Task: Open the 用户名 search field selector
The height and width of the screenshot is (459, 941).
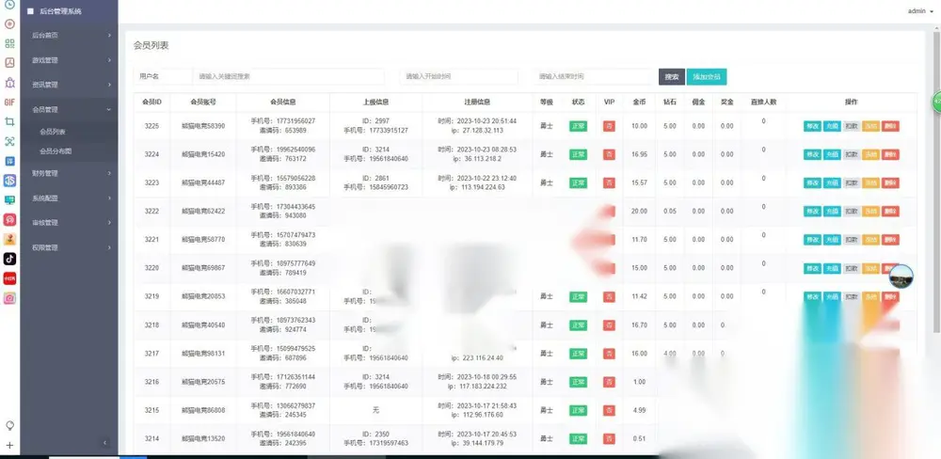Action: pyautogui.click(x=163, y=76)
